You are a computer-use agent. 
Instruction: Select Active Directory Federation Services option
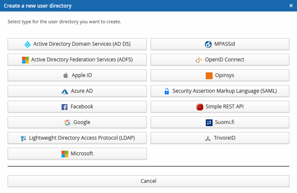point(77,60)
